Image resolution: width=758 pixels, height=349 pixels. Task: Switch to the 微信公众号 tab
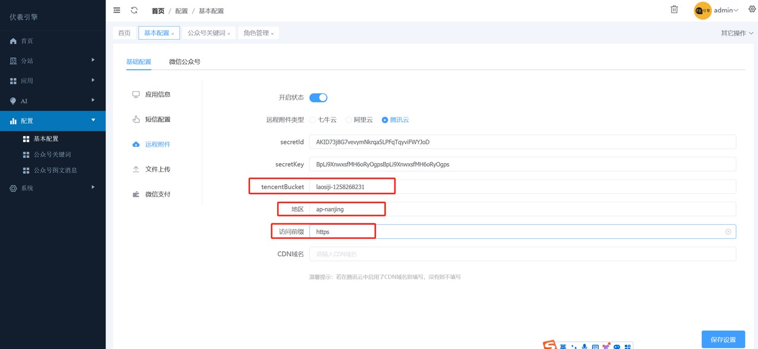click(185, 61)
